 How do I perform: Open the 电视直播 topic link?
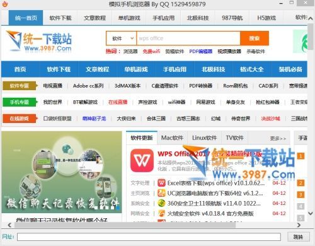point(52,86)
